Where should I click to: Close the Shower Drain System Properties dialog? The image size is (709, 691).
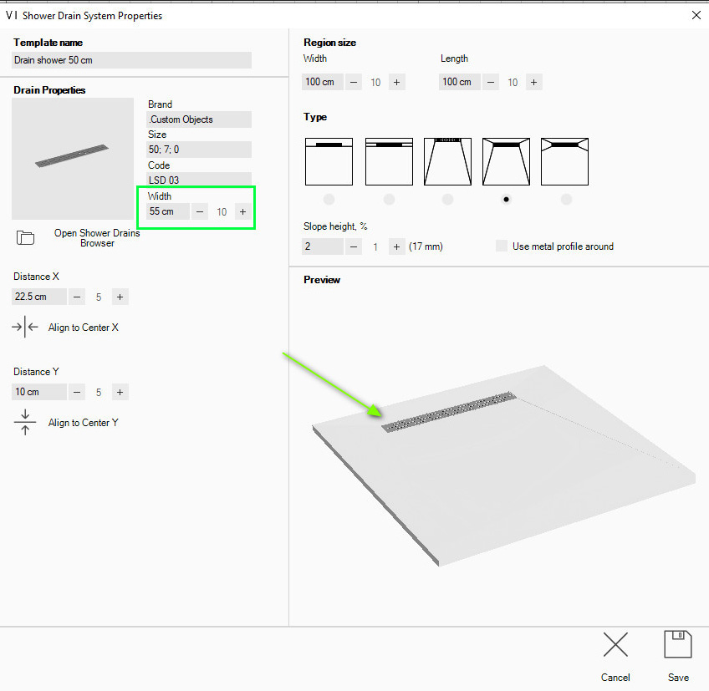[696, 15]
